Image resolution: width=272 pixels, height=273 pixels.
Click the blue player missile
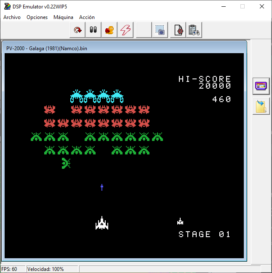pos(102,187)
